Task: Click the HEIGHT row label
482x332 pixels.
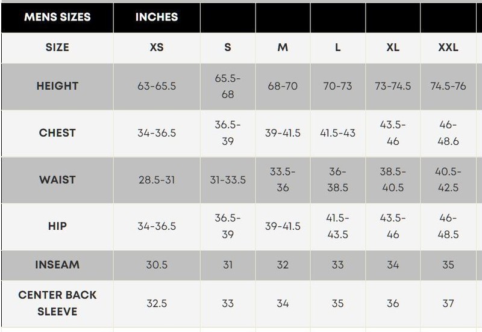Action: coord(57,86)
